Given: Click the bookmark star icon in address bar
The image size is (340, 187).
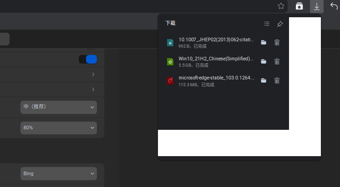Looking at the screenshot, I should [x=281, y=6].
